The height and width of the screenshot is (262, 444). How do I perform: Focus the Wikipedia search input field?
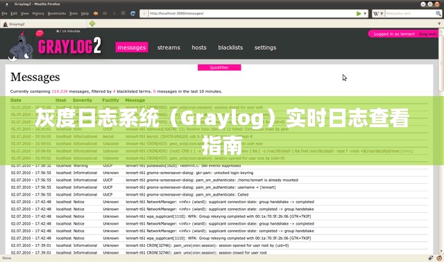(410, 13)
